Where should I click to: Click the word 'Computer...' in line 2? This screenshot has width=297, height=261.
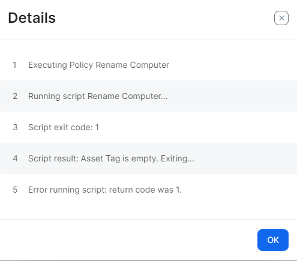pos(145,96)
